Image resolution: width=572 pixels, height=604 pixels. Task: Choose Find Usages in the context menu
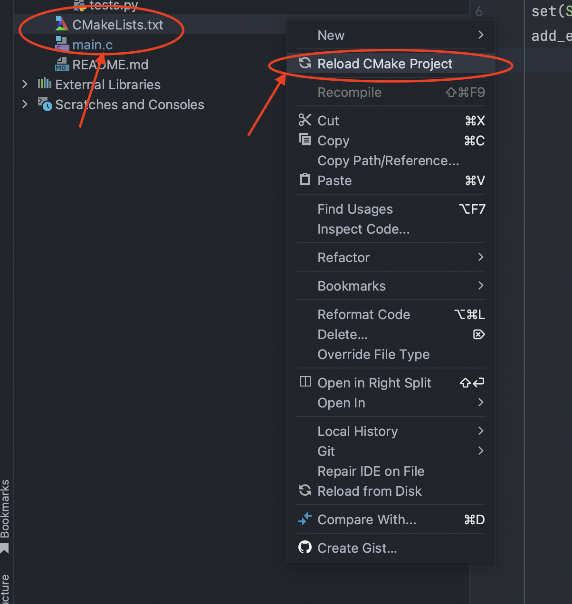355,209
